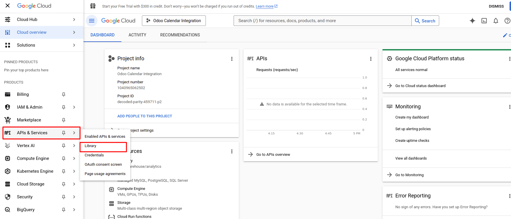The width and height of the screenshot is (511, 219).
Task: Pin APIs & Services product
Action: point(64,133)
